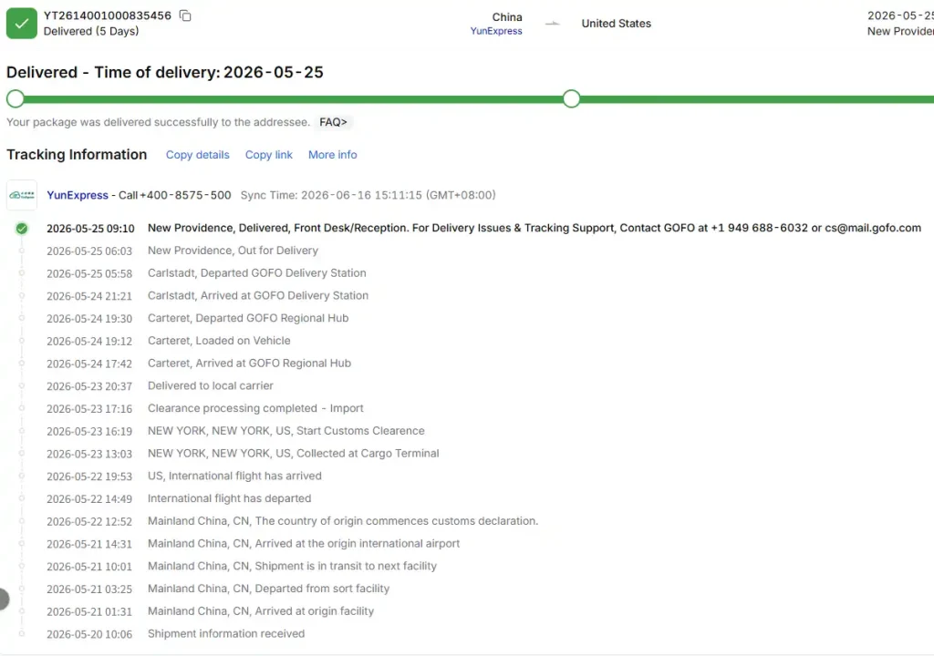Click 'Carlstadt, Departed GOFO Delivery Station' event
This screenshot has width=934, height=656.
[x=256, y=273]
